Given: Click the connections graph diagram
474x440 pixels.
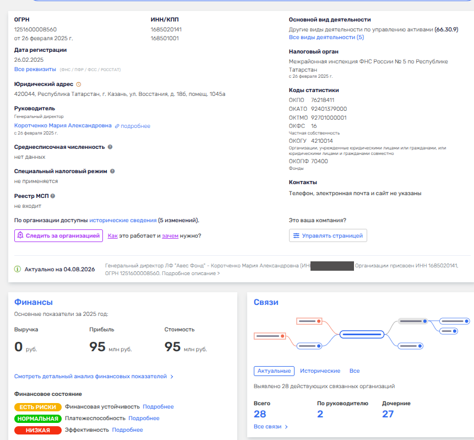Looking at the screenshot, I should pos(362,334).
